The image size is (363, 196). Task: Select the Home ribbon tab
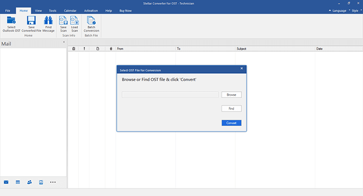tap(23, 11)
